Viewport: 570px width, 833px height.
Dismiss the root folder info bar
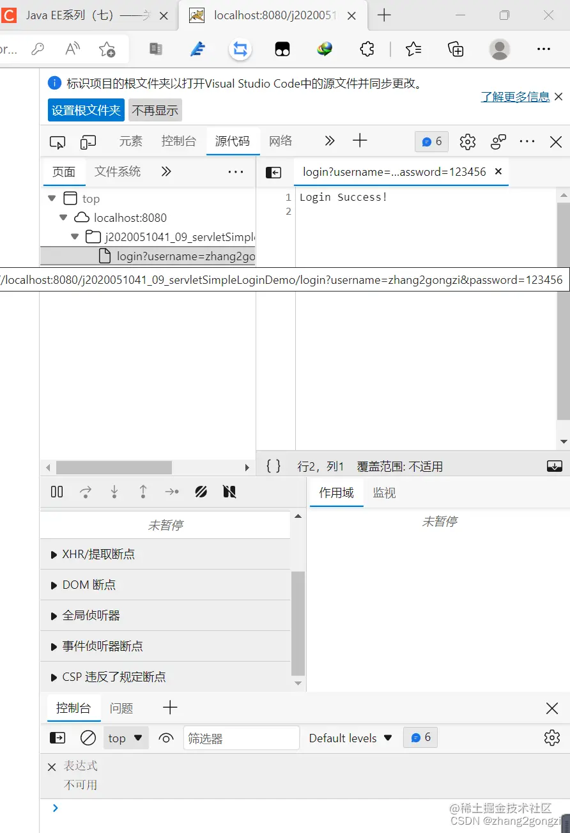click(x=558, y=97)
